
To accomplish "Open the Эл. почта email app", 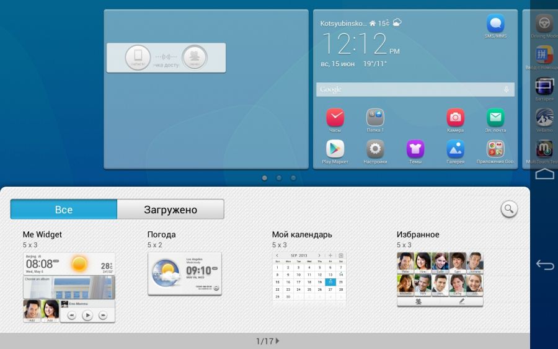I will point(495,118).
